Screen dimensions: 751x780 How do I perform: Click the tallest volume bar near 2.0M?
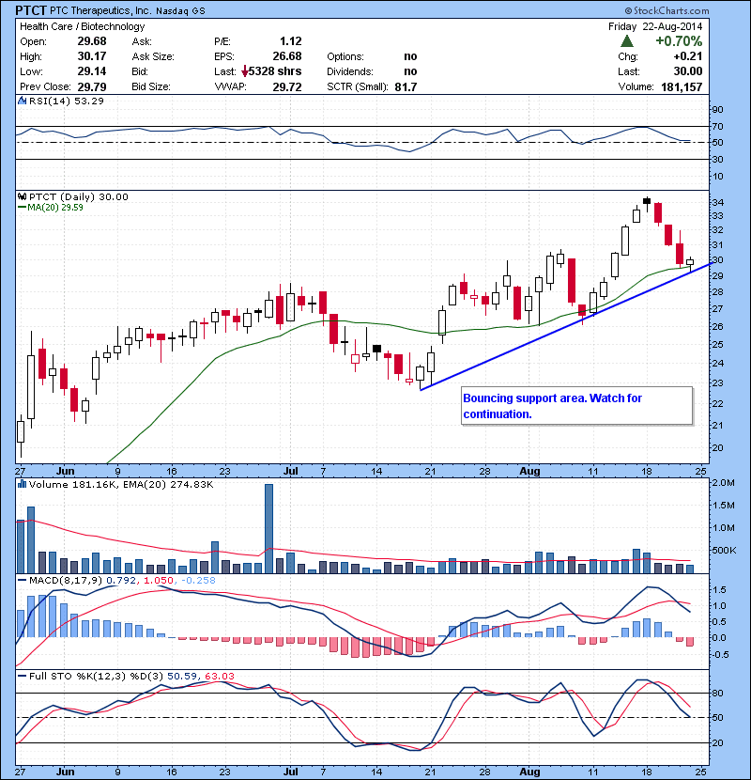pos(268,529)
